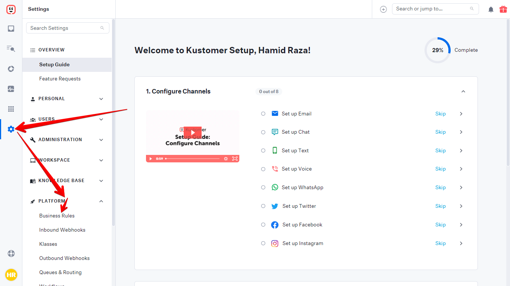This screenshot has height=286, width=510.
Task: Click the plus create icon in top bar
Action: (x=383, y=9)
